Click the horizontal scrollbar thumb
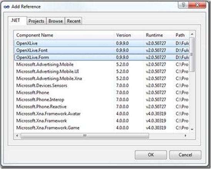The width and height of the screenshot is (211, 169). (x=85, y=136)
